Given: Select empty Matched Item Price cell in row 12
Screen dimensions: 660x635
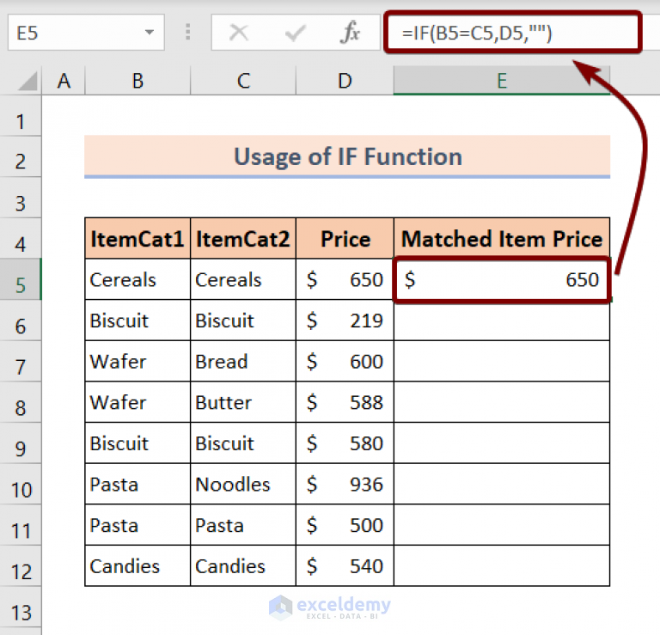Looking at the screenshot, I should point(502,566).
